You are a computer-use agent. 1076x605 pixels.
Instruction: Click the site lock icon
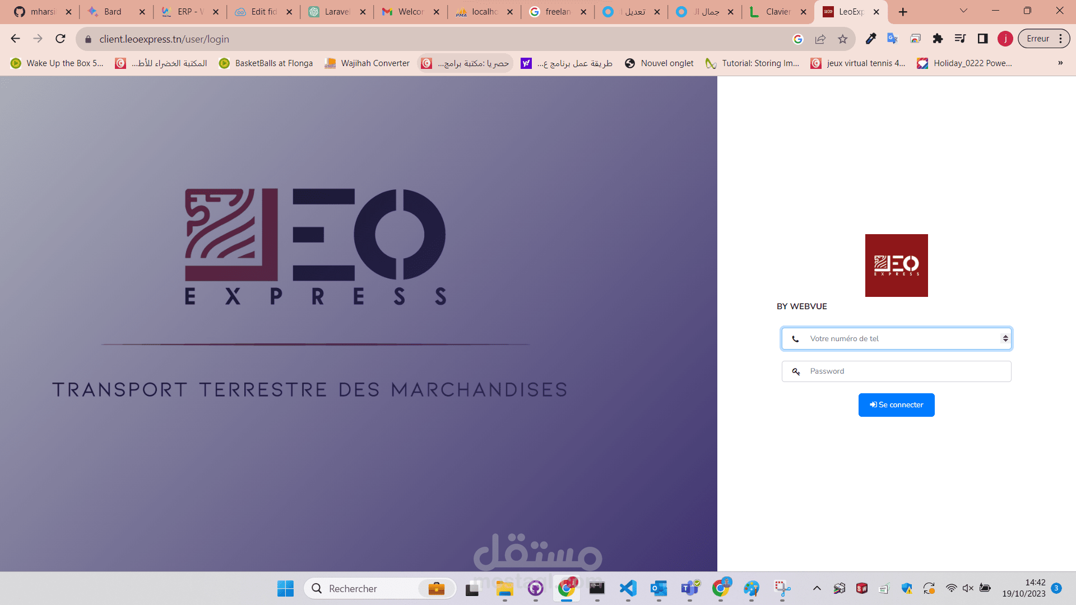coord(88,39)
